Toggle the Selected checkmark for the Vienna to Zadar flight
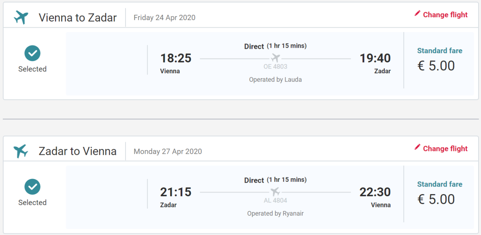The width and height of the screenshot is (481, 235). (x=32, y=53)
